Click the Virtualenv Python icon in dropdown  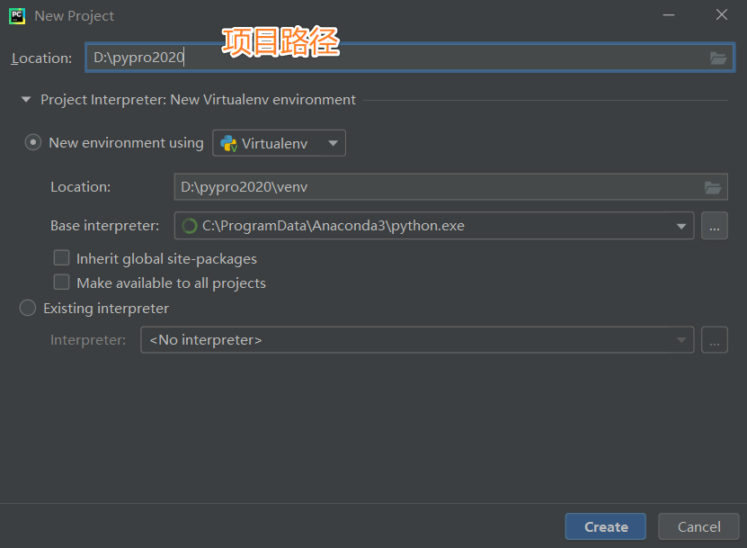228,144
